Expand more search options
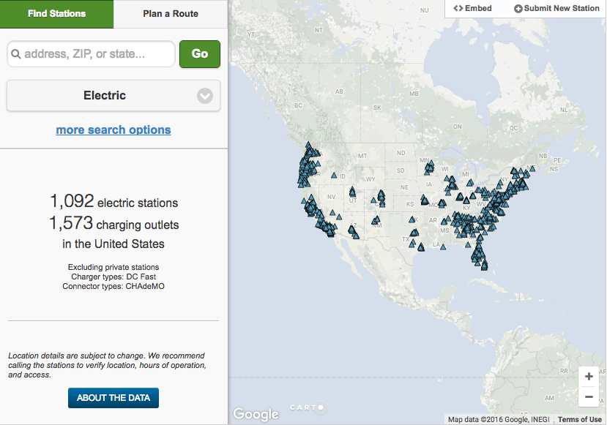The width and height of the screenshot is (607, 425). [x=113, y=129]
